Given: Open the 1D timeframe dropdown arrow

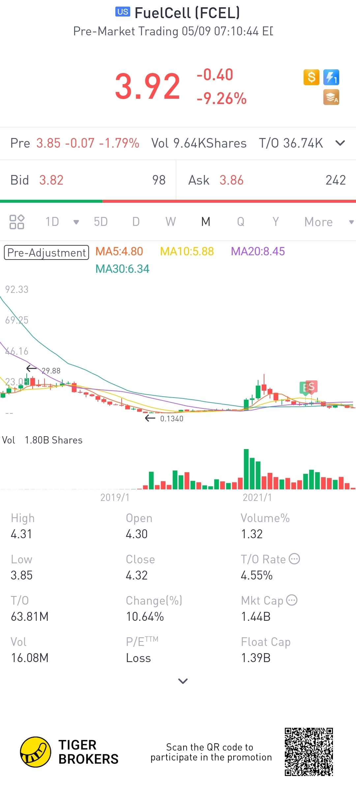Looking at the screenshot, I should point(76,222).
